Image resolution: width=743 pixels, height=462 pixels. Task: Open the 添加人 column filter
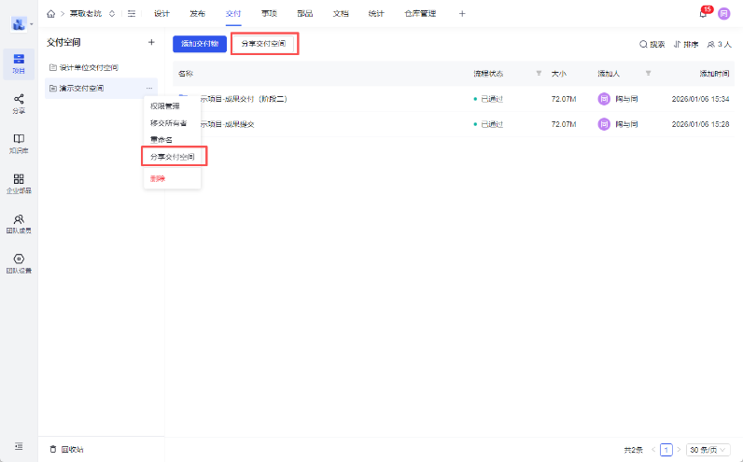[648, 73]
